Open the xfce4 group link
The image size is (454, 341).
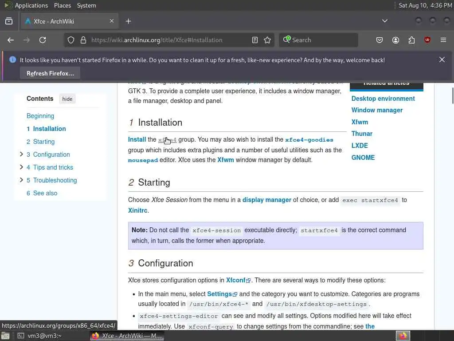167,140
